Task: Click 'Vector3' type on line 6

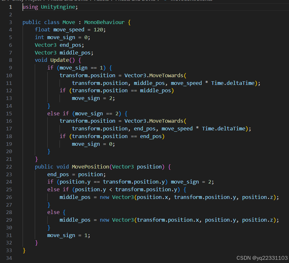Action: point(46,45)
